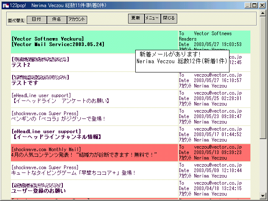Click the date 2003/05/09 12:10:44

(218, 170)
